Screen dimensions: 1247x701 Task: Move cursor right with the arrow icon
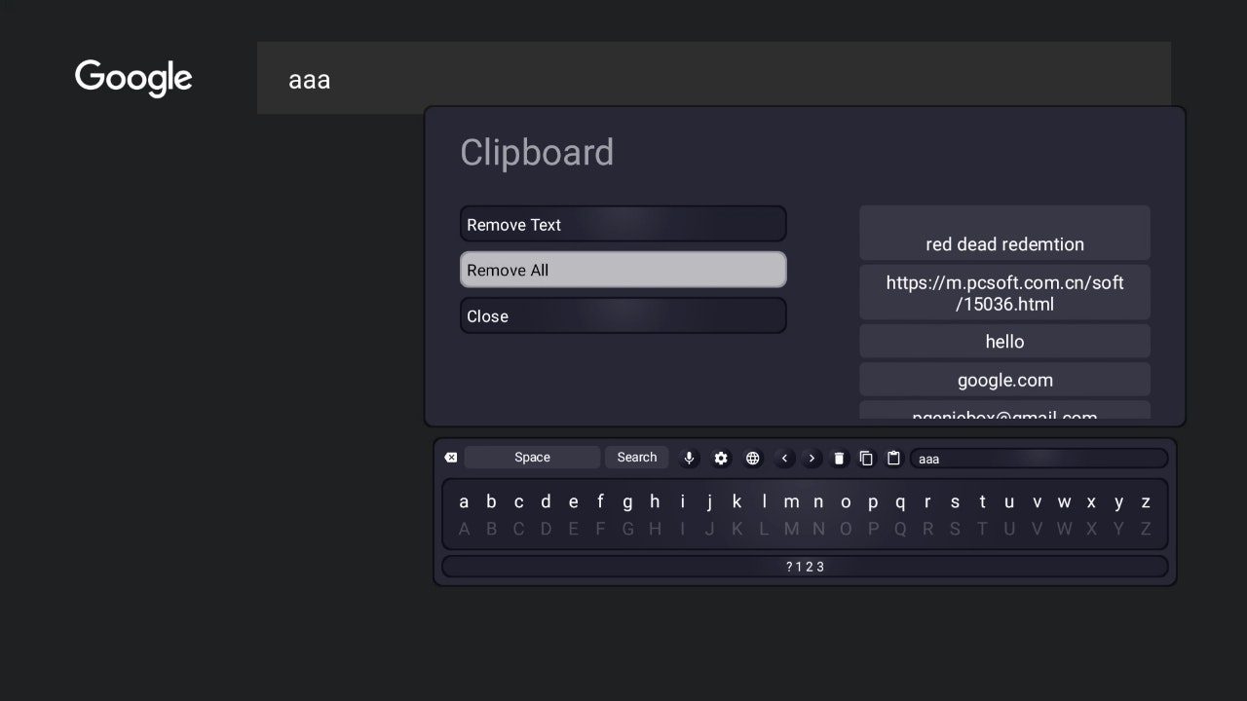pos(812,458)
